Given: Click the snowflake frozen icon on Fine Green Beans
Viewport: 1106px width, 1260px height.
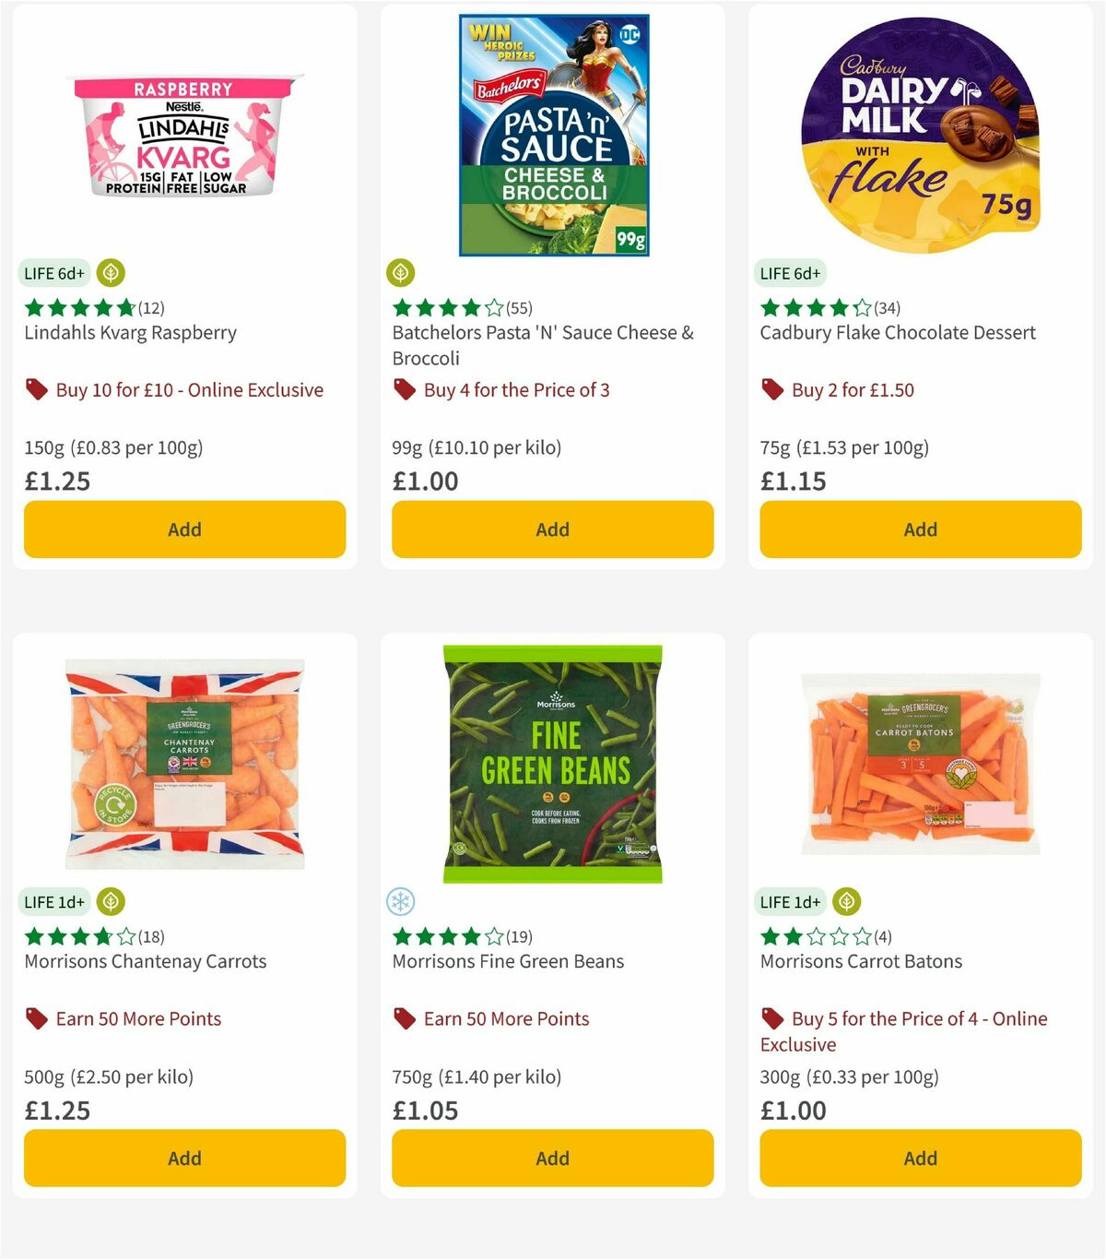Looking at the screenshot, I should tap(400, 901).
